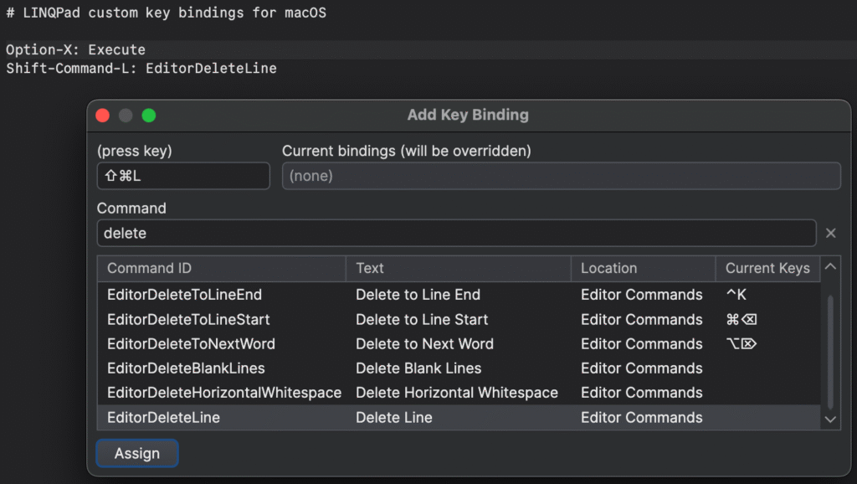Screen dimensions: 857x484
Task: Select the EditorDeleteToLineEnd row
Action: (x=185, y=295)
